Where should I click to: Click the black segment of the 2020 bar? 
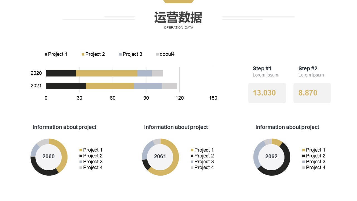[x=61, y=73]
